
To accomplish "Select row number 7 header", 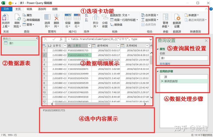I will pyautogui.click(x=44, y=78).
